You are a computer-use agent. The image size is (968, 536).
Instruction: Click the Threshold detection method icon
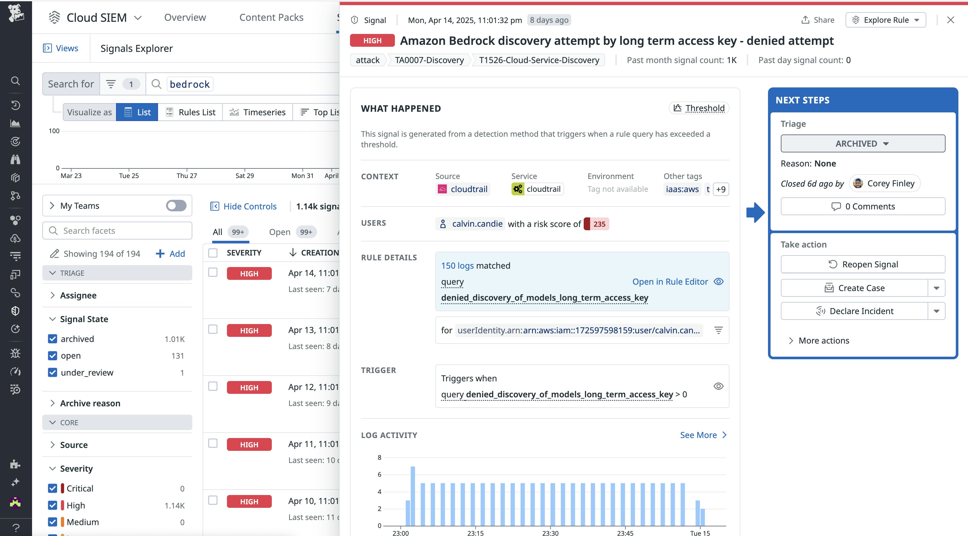(677, 108)
